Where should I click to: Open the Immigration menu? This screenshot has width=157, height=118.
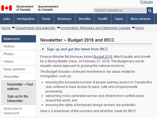(26, 19)
